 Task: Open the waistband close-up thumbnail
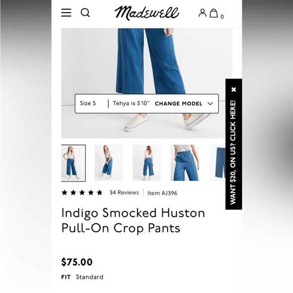point(185,163)
